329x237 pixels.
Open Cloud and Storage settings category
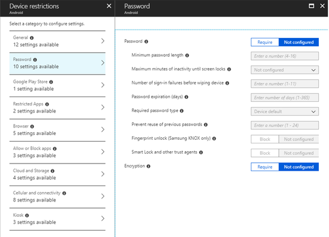point(58,174)
